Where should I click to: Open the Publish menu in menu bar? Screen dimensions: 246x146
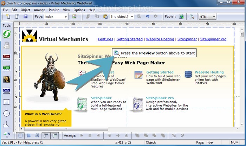click(x=54, y=10)
